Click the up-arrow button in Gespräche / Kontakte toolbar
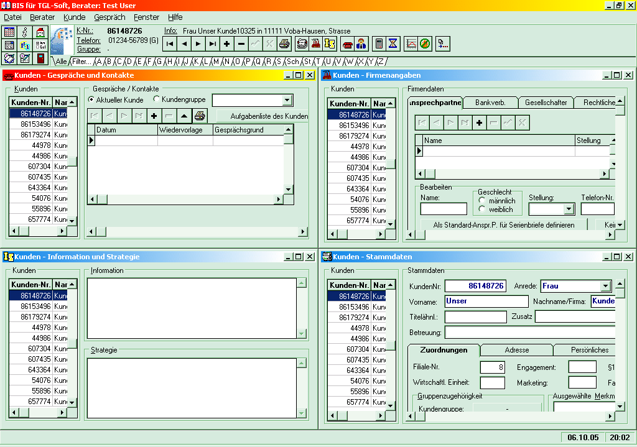This screenshot has height=447, width=637. (x=184, y=116)
